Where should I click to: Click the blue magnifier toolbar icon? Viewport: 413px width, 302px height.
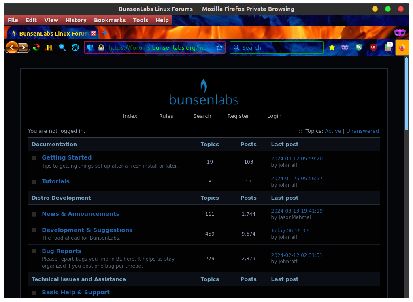click(x=62, y=47)
